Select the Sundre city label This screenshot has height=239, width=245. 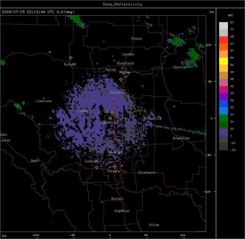[83, 111]
